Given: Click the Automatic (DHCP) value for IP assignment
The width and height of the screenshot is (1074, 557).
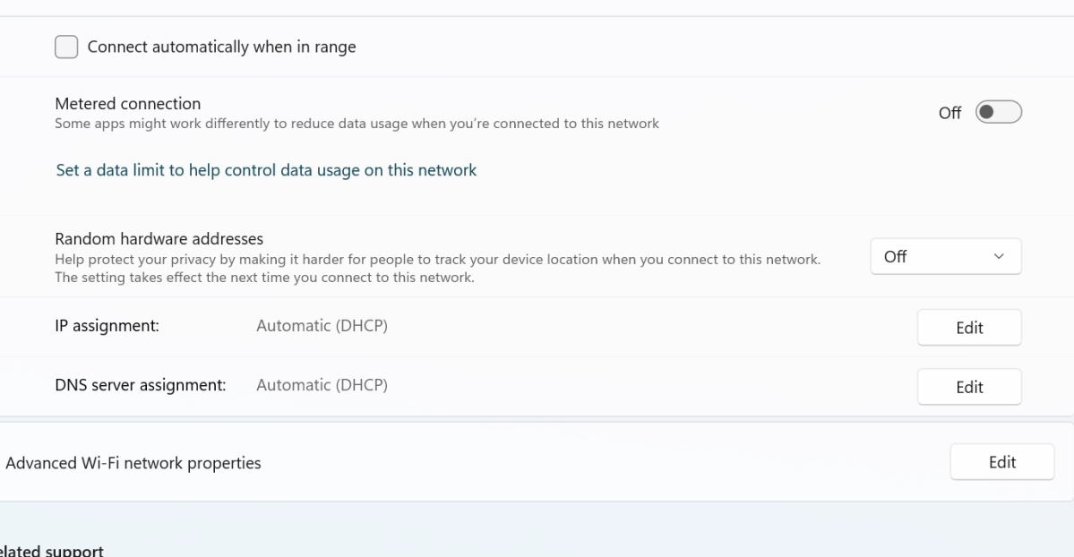Looking at the screenshot, I should 322,327.
